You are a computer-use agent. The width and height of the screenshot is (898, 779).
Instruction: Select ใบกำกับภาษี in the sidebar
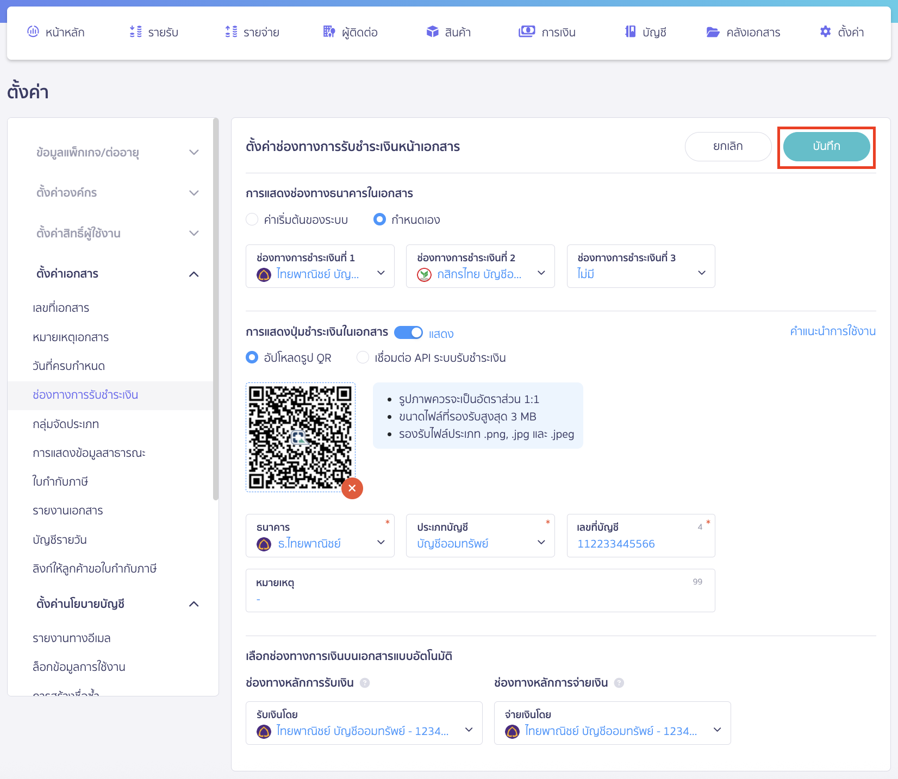(x=61, y=481)
